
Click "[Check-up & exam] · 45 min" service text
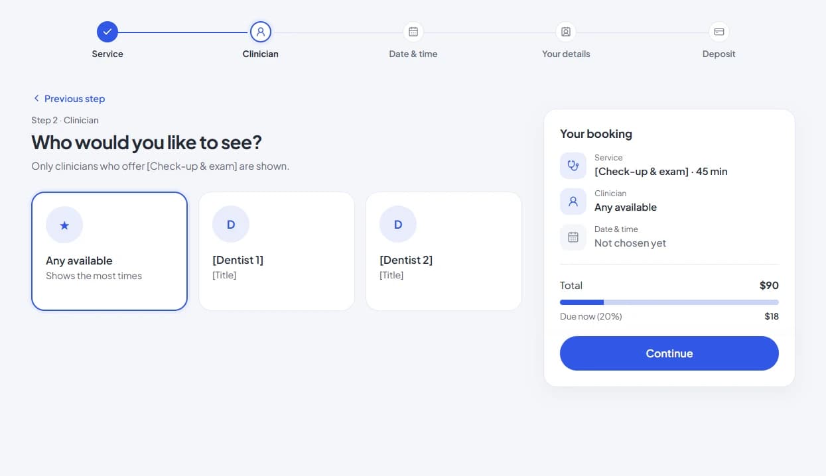[661, 172]
